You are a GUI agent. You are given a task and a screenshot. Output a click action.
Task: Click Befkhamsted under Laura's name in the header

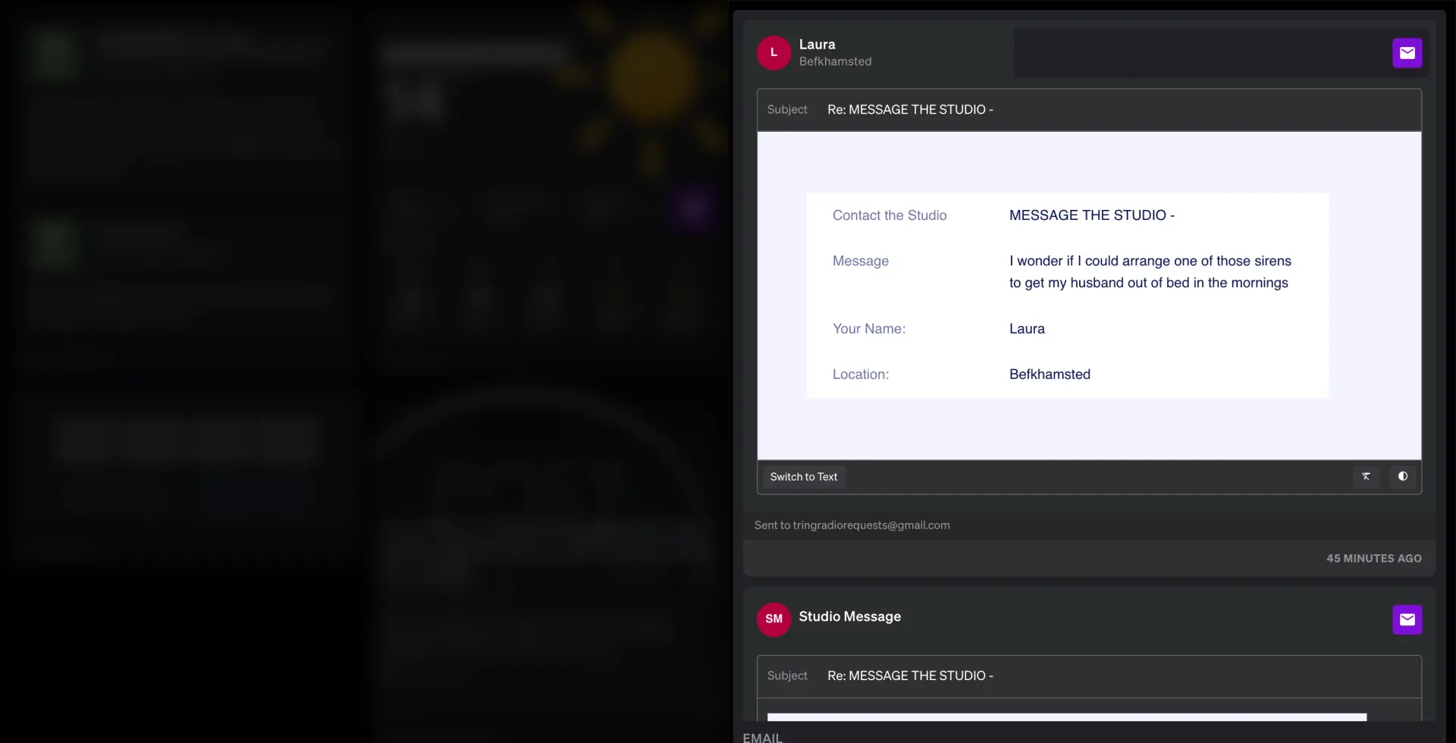(x=835, y=62)
